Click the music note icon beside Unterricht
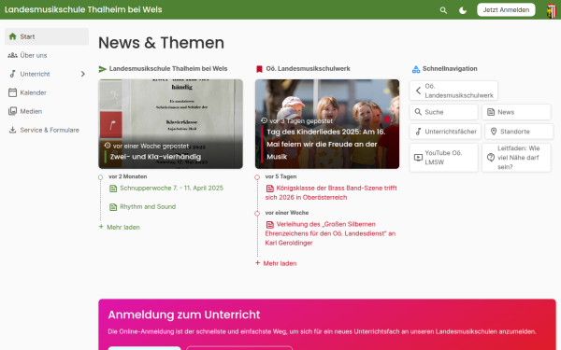 click(x=12, y=74)
